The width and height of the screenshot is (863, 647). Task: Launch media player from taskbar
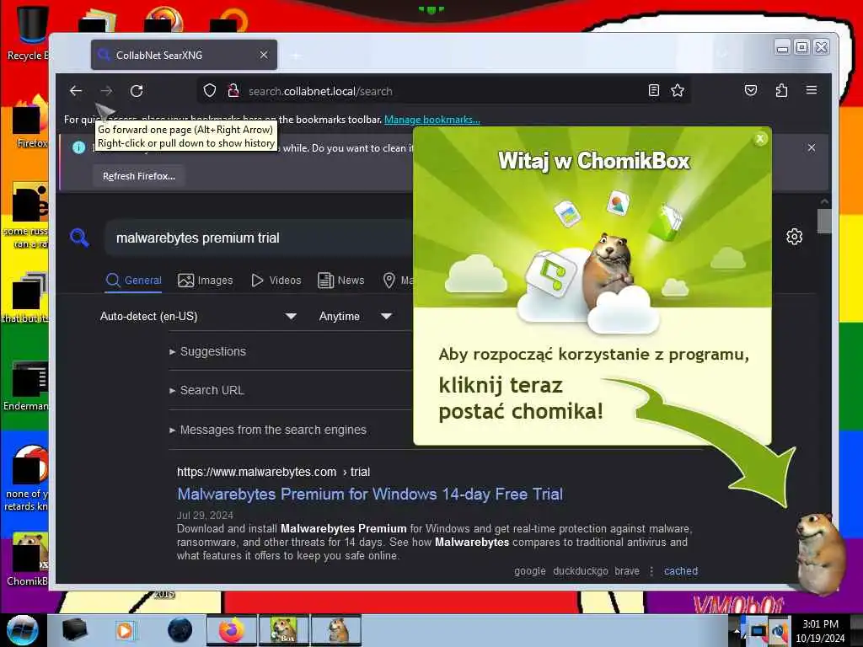coord(125,630)
